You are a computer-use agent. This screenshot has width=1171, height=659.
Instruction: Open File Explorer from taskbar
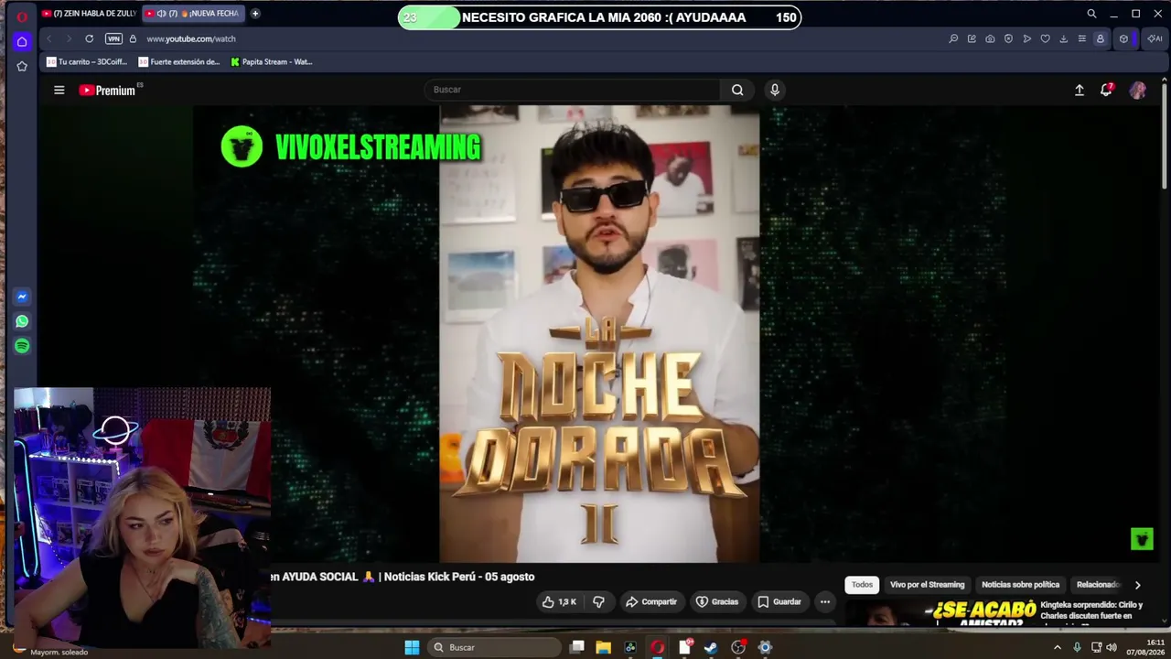tap(603, 647)
